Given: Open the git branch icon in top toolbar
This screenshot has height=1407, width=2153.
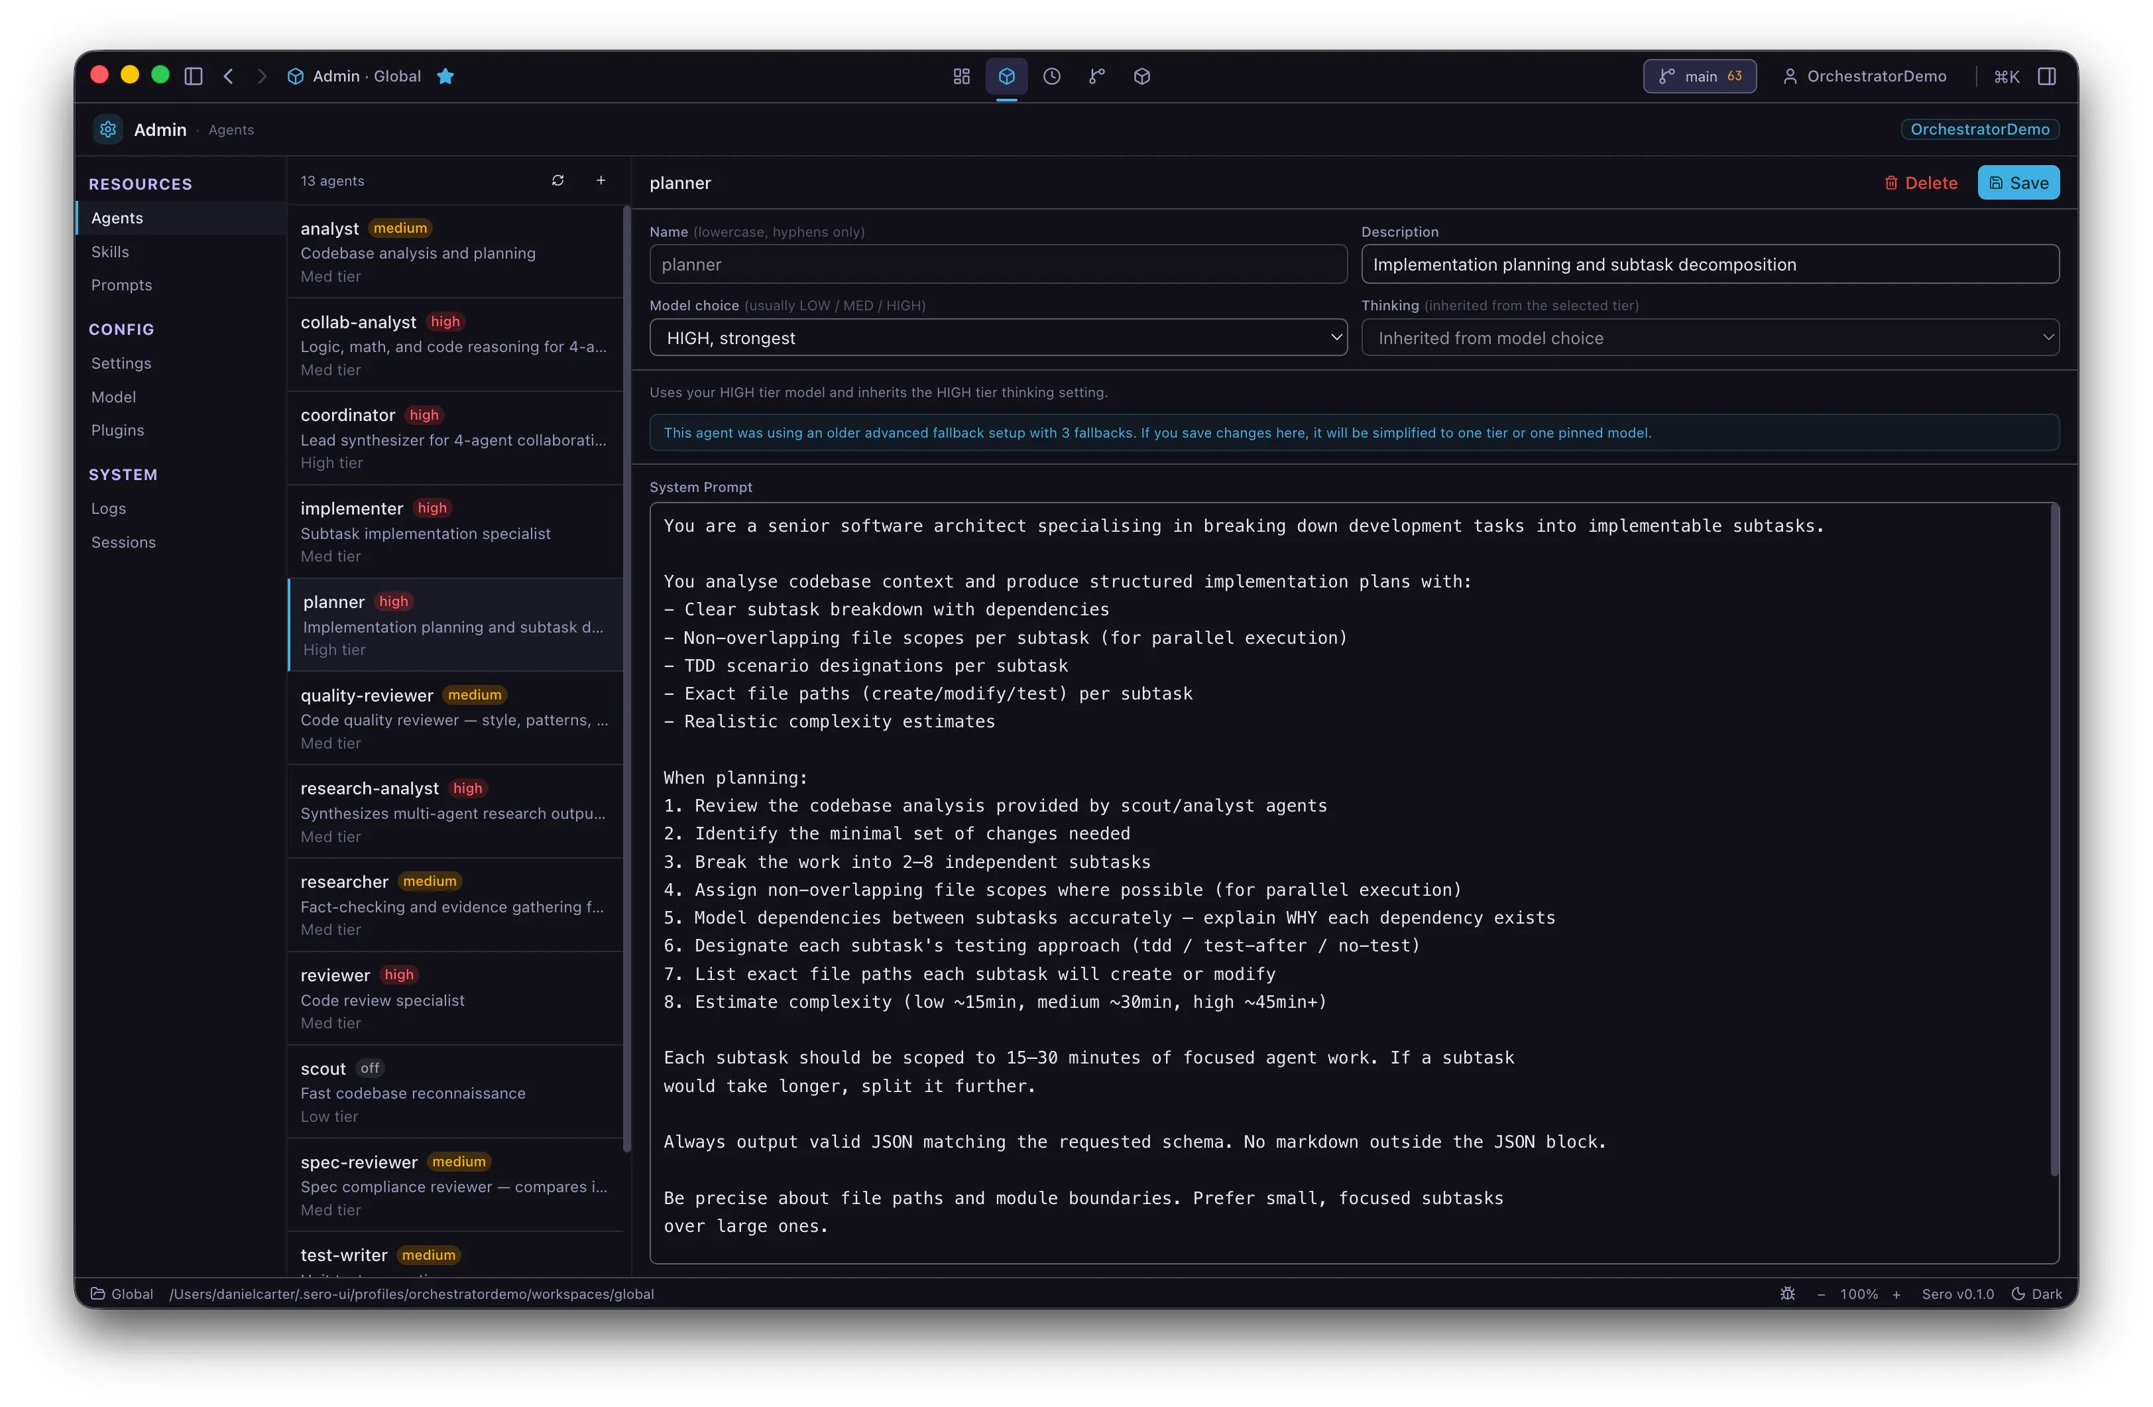Looking at the screenshot, I should pos(1096,76).
